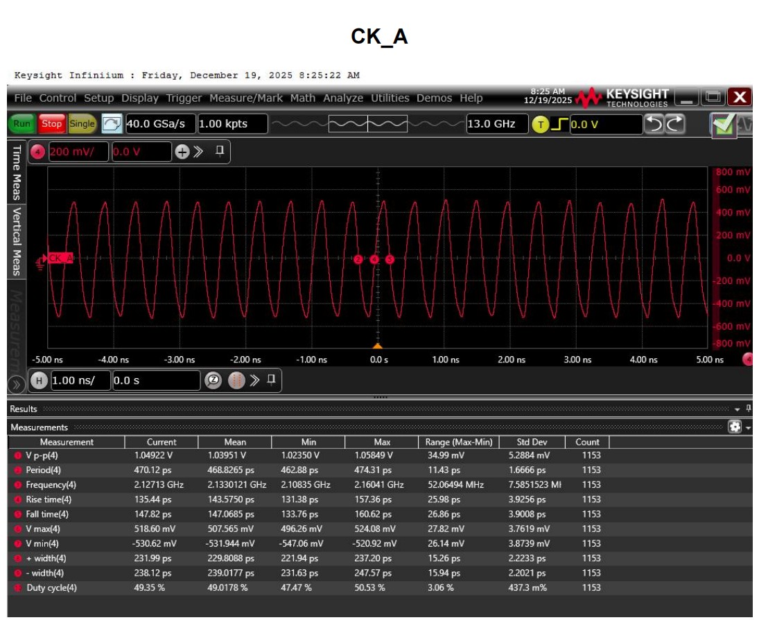This screenshot has width=768, height=620.
Task: Click the trigger T icon
Action: click(540, 124)
